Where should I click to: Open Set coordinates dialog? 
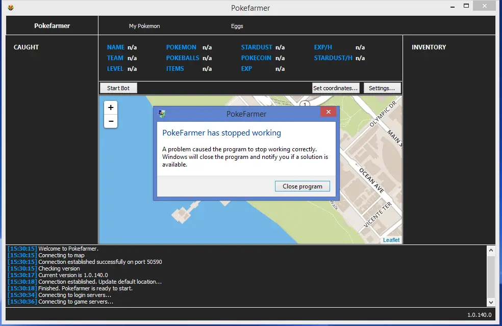336,88
